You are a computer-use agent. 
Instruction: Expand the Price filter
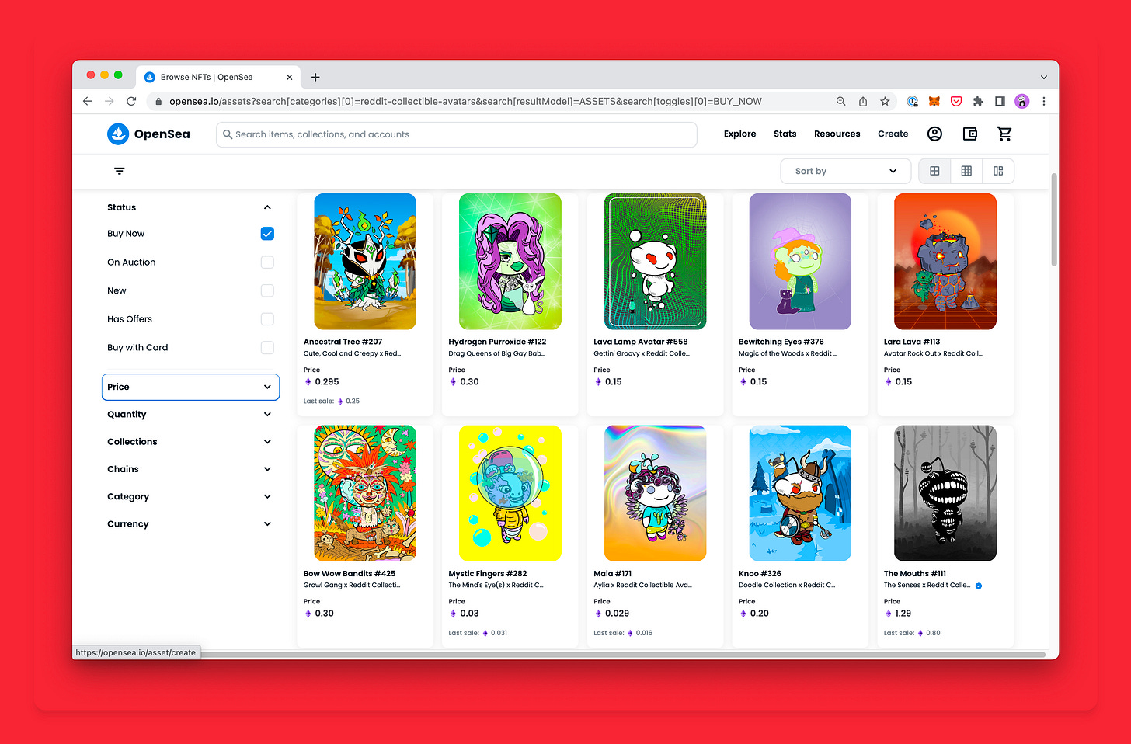point(190,387)
